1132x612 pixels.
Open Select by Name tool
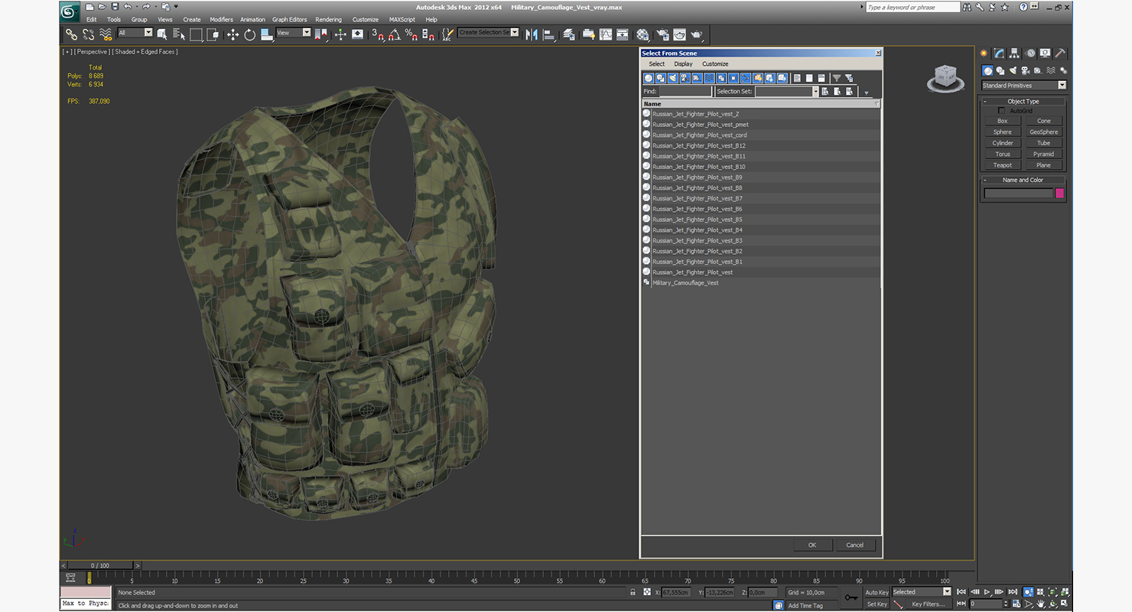point(179,34)
